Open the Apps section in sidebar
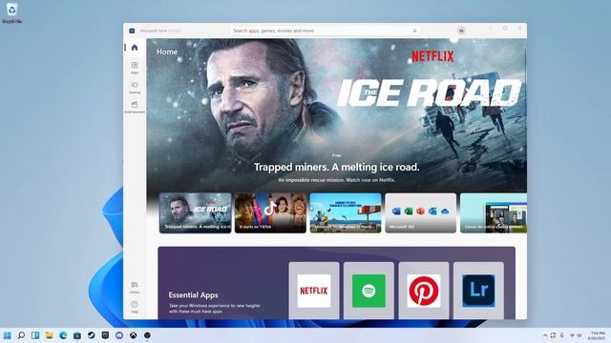The width and height of the screenshot is (611, 343). [x=135, y=68]
